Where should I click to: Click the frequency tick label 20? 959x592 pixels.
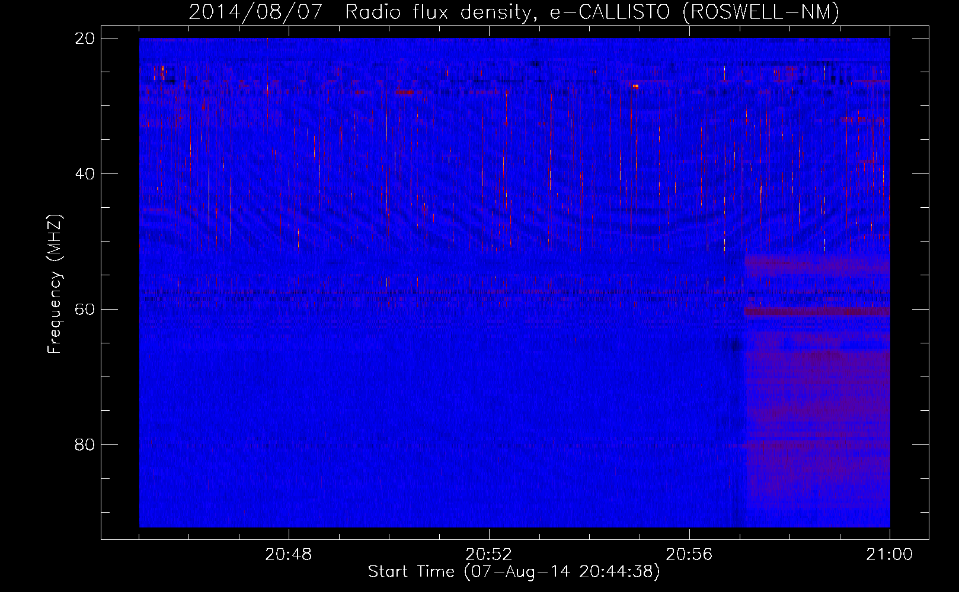tap(84, 38)
